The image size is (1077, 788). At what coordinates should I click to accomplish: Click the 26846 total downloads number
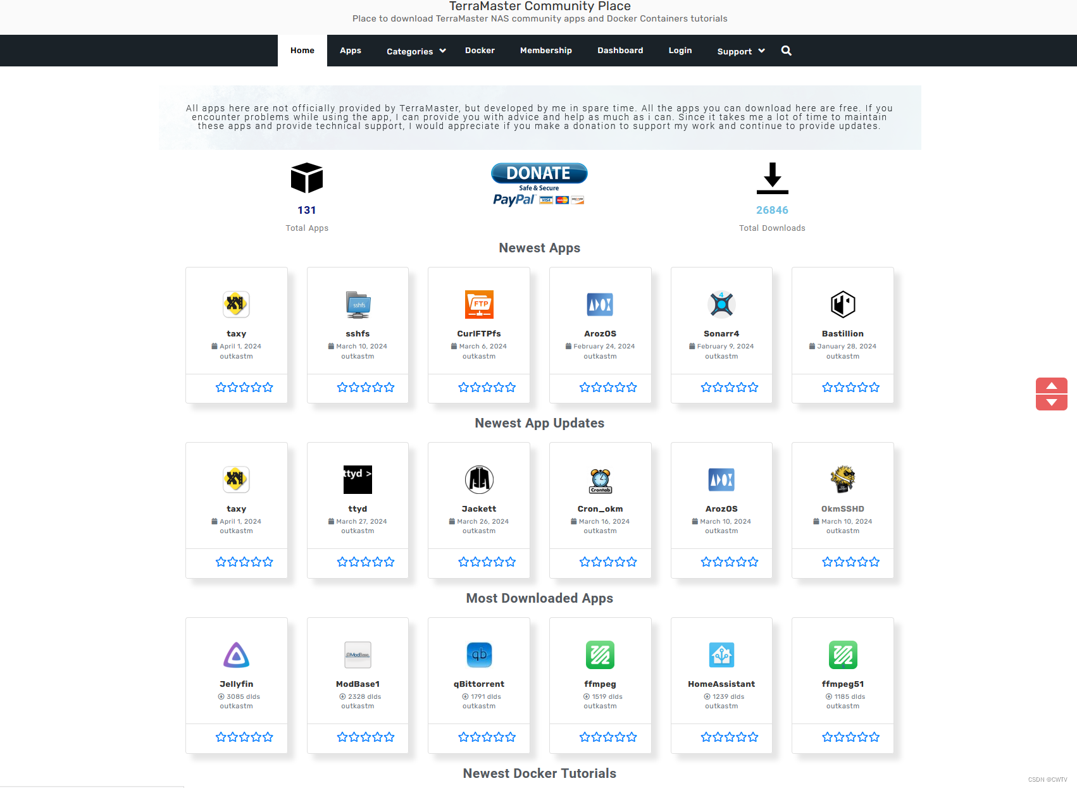772,210
